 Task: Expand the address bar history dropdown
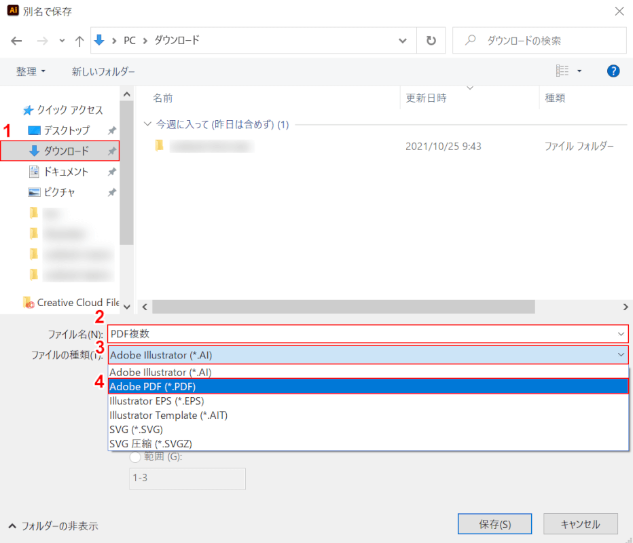(403, 41)
